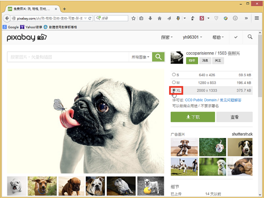Open bulldog with yellow ball thumbnail
This screenshot has width=264, height=198.
click(x=151, y=186)
